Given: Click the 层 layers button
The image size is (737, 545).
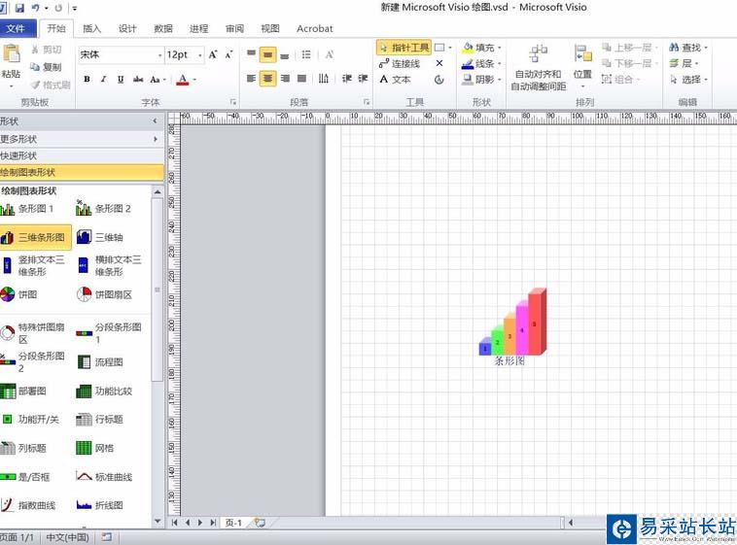Looking at the screenshot, I should [684, 63].
